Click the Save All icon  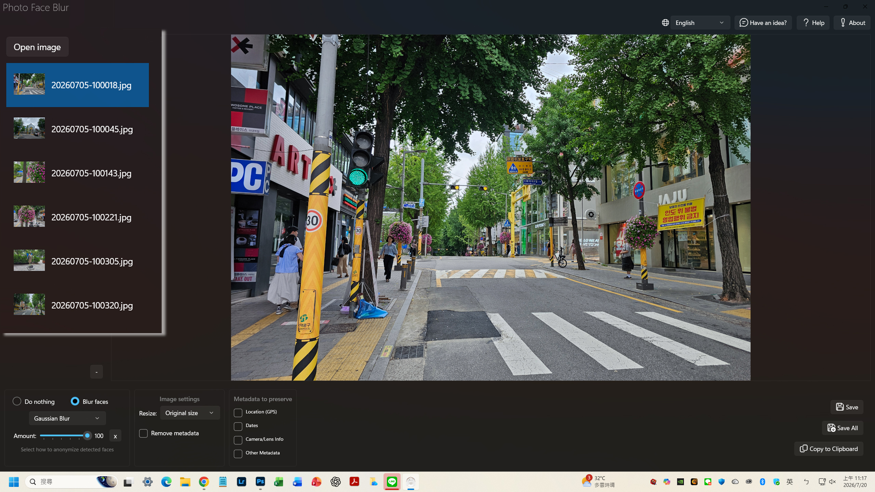(831, 428)
